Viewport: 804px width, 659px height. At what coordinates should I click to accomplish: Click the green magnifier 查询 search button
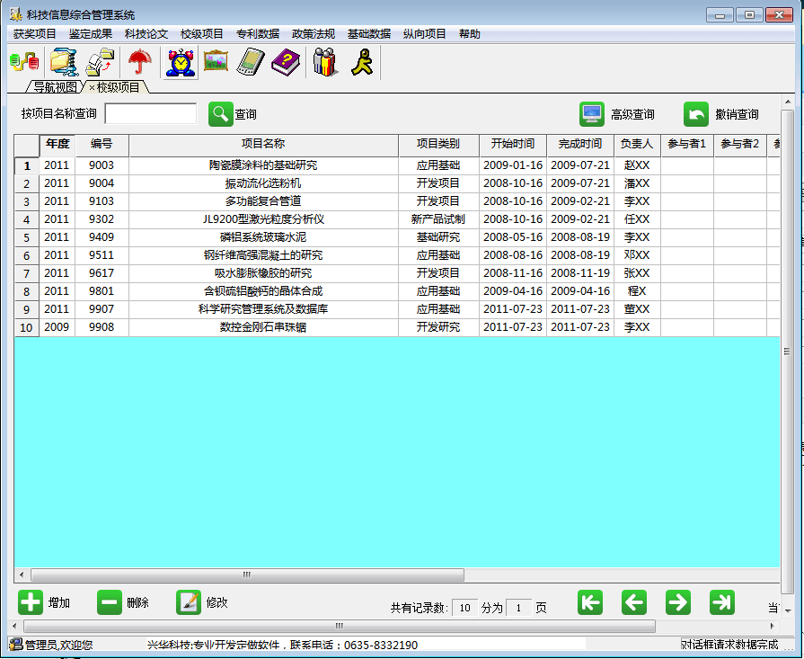coord(221,114)
